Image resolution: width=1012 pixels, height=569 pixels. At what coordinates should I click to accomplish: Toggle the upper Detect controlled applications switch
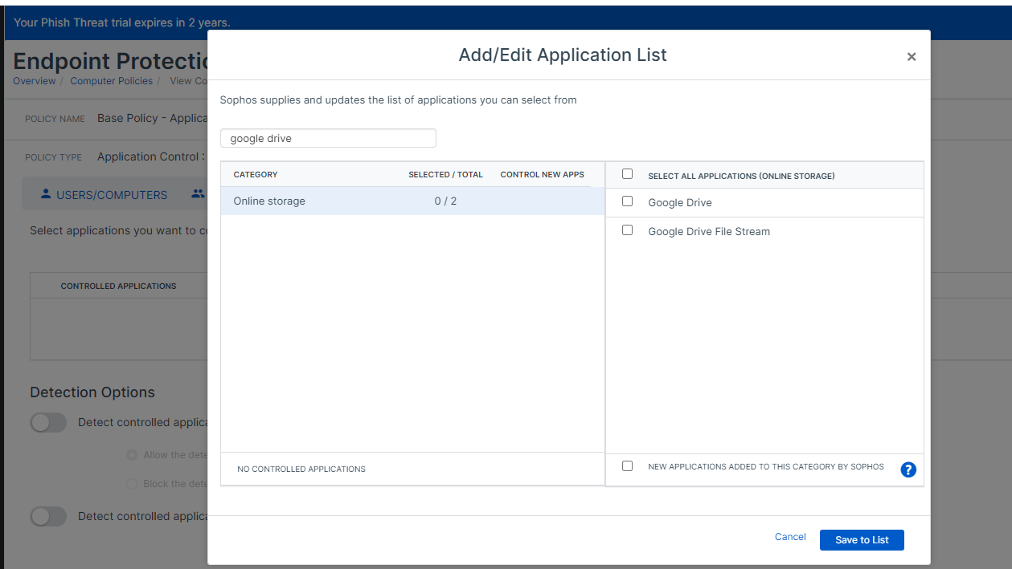coord(48,422)
